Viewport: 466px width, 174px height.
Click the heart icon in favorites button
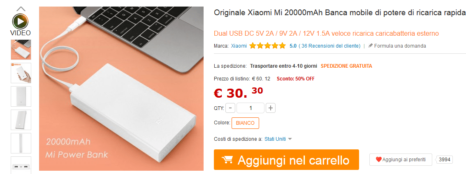379,160
